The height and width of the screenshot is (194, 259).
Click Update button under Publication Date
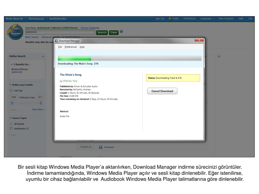(x=13, y=110)
